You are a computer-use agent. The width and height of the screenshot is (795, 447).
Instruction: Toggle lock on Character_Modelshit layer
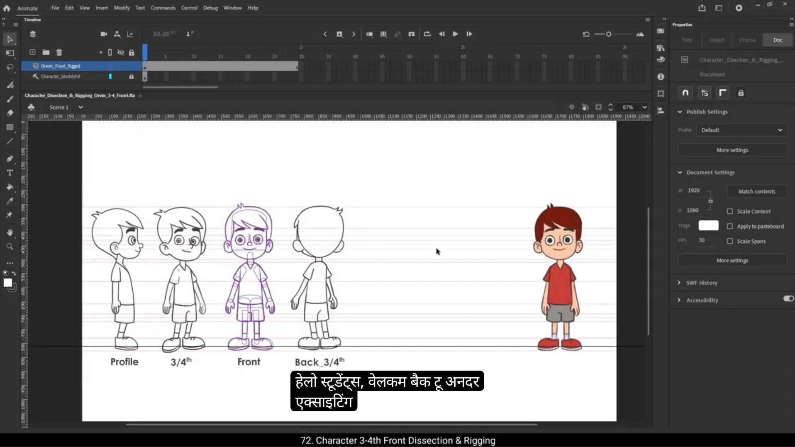point(132,76)
